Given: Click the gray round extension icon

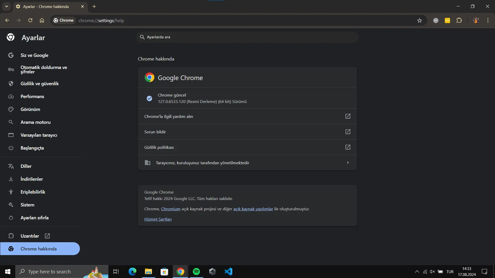Looking at the screenshot, I should tap(436, 20).
